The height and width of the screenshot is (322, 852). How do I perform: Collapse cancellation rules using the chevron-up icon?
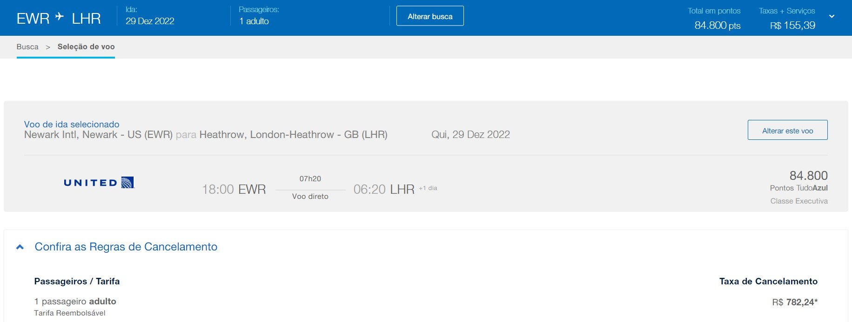[x=20, y=247]
